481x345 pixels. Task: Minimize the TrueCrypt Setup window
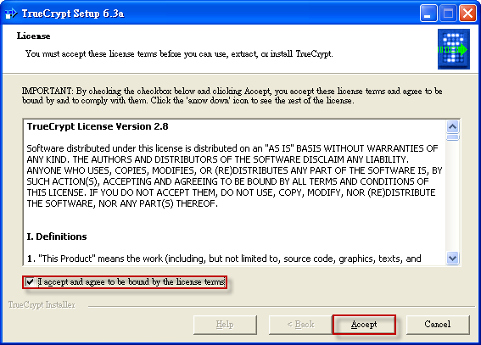[x=428, y=14]
